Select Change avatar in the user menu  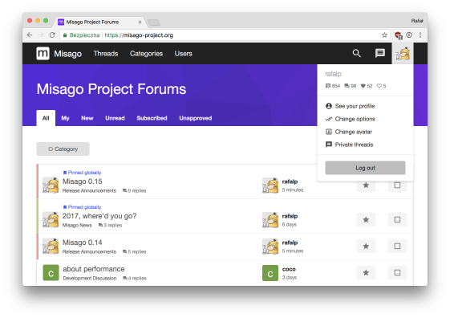(353, 132)
